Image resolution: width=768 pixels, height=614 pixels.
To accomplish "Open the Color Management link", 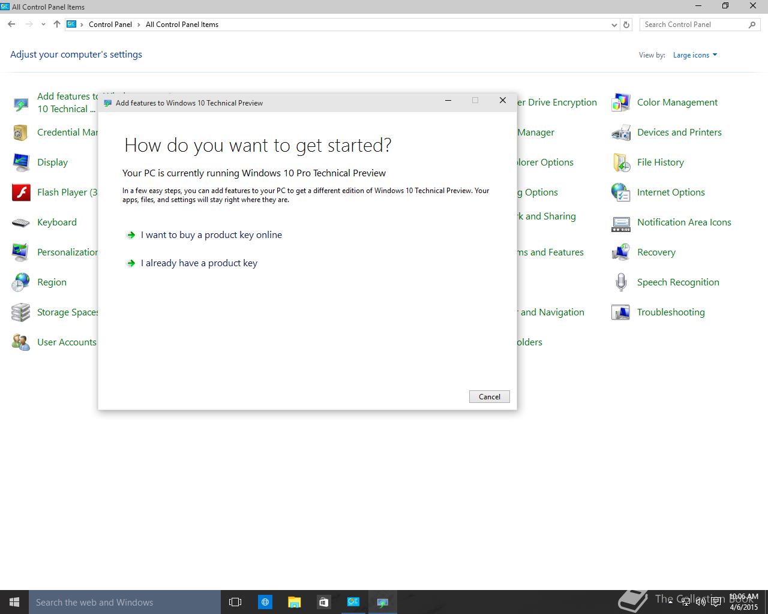I will (677, 103).
